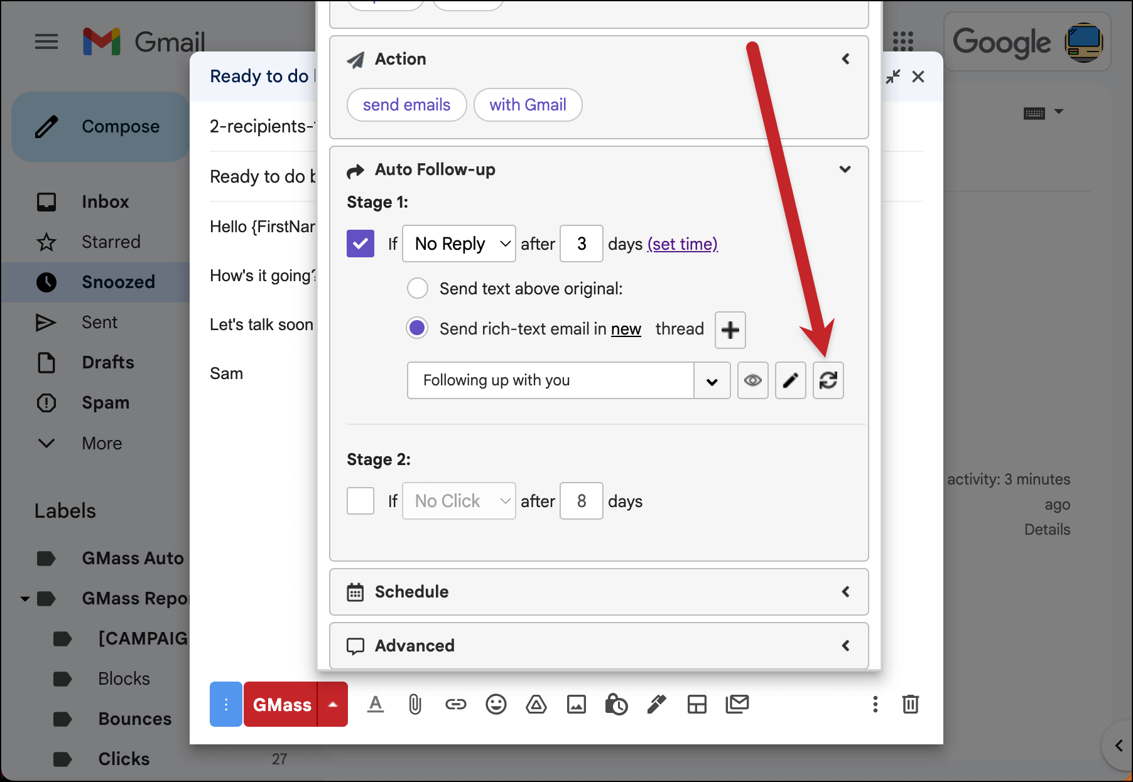Click the refresh follow-up templates icon

[828, 380]
